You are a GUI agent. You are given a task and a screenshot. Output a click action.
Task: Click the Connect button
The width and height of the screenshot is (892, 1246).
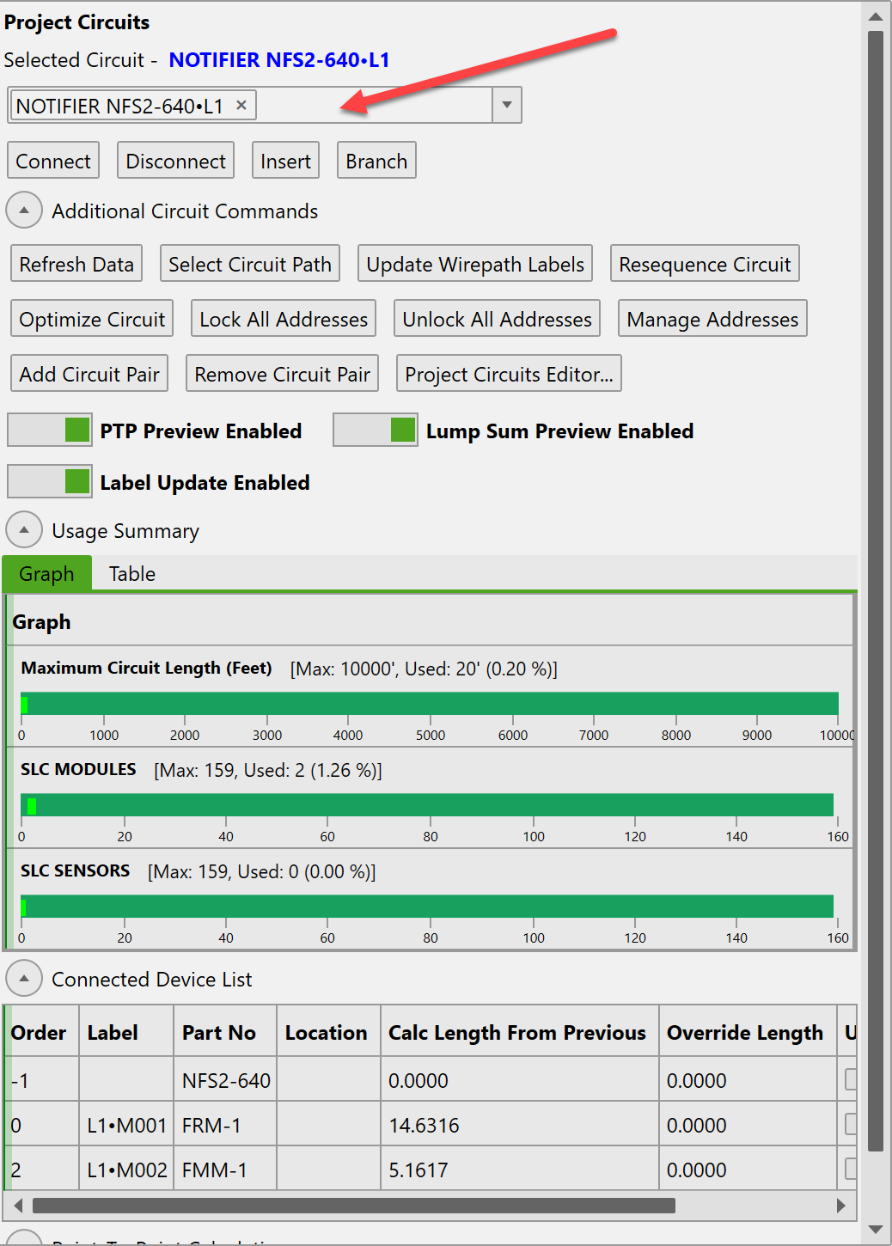tap(53, 161)
